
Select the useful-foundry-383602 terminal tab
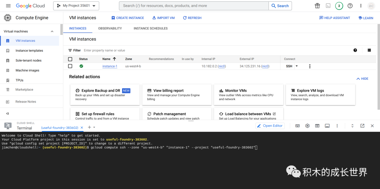coord(59,128)
